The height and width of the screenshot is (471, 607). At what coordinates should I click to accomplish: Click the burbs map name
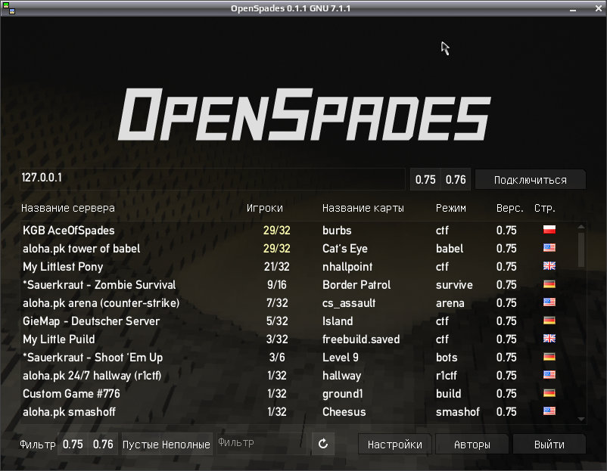337,231
